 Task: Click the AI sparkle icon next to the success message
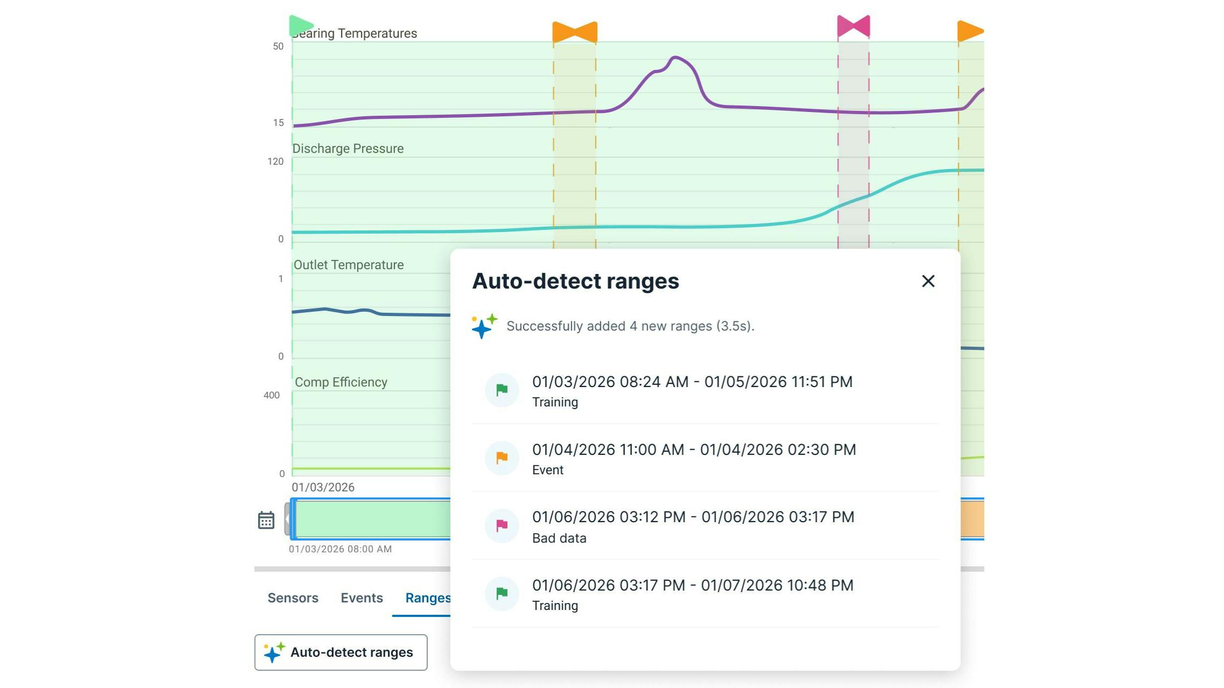point(483,326)
